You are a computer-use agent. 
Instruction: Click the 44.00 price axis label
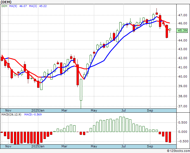(x=182, y=40)
